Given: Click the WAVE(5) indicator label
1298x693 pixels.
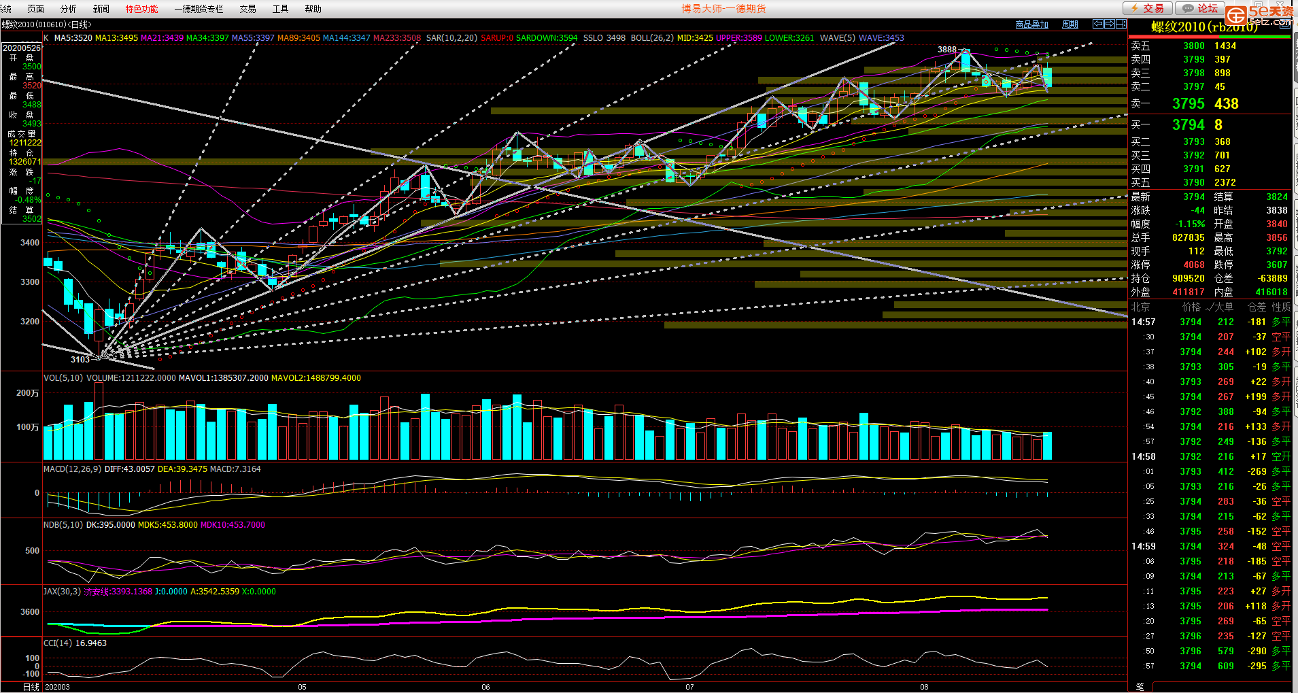Looking at the screenshot, I should pyautogui.click(x=837, y=38).
